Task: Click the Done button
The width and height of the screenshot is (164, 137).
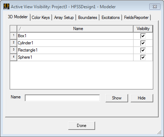Action: pyautogui.click(x=81, y=126)
